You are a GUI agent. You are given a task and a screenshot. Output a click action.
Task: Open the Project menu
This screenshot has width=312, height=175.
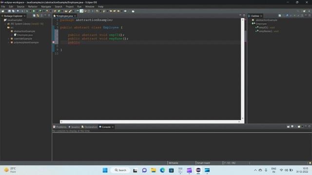[70, 6]
